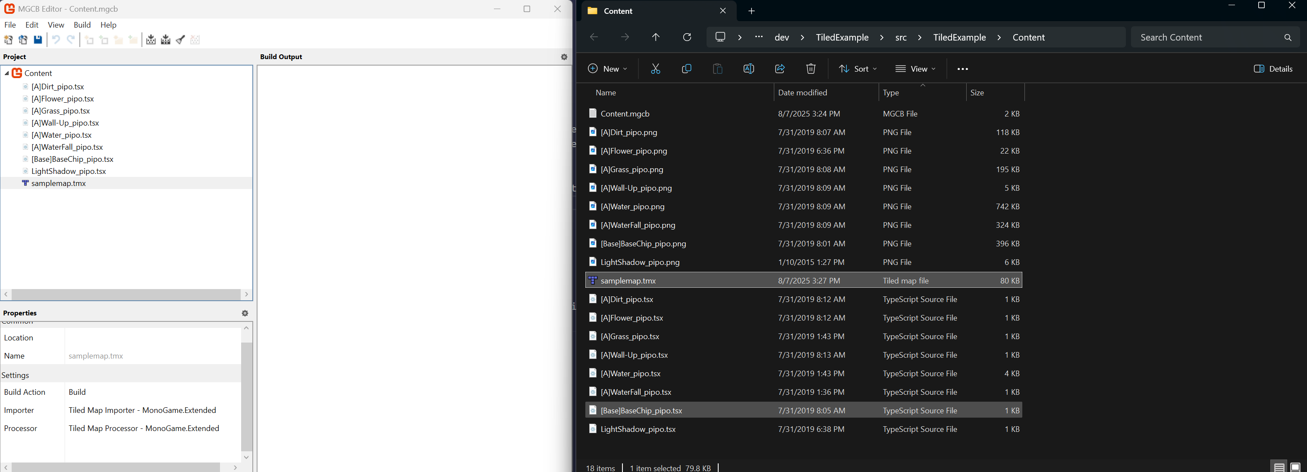This screenshot has height=472, width=1307.
Task: Open the Help menu
Action: click(x=109, y=25)
